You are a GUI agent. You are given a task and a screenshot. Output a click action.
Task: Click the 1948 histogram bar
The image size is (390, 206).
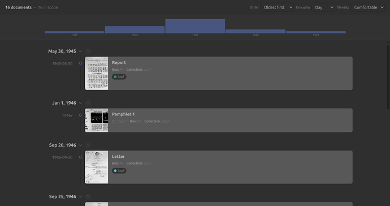pyautogui.click(x=255, y=31)
